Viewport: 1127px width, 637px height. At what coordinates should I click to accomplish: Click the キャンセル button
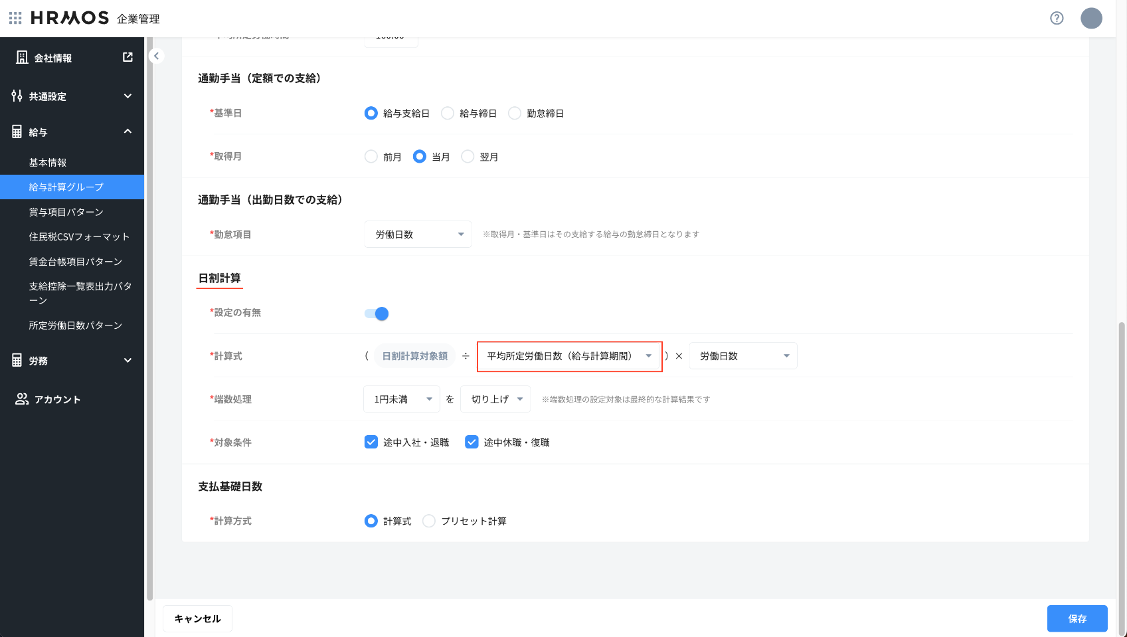[x=197, y=618]
